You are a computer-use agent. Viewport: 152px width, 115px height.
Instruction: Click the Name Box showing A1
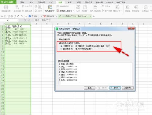[8, 20]
